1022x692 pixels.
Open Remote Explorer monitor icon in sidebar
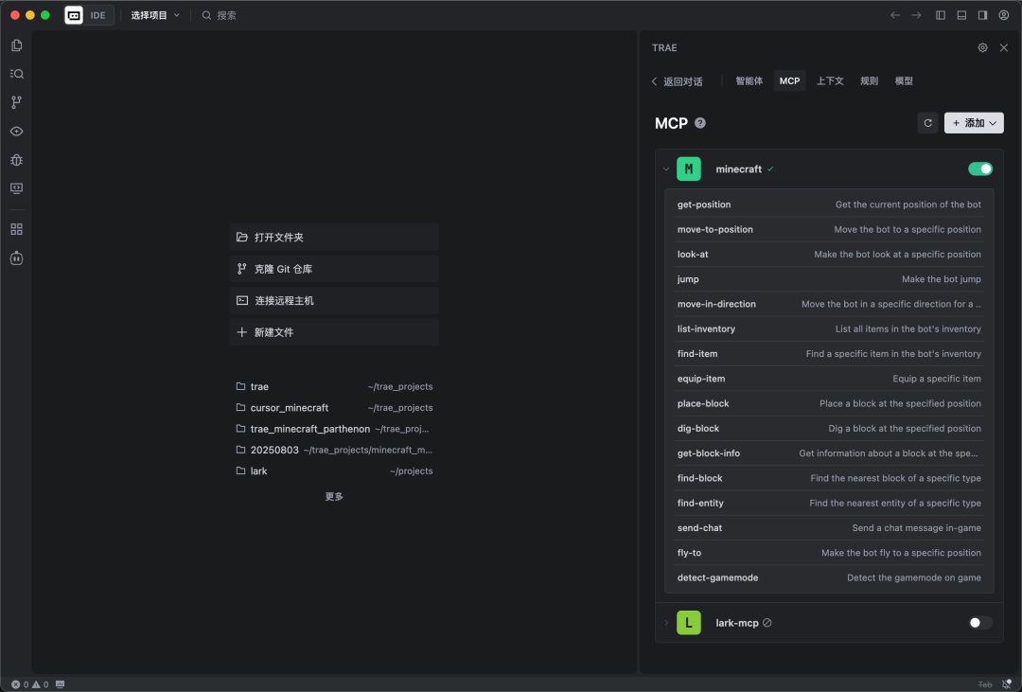(16, 188)
